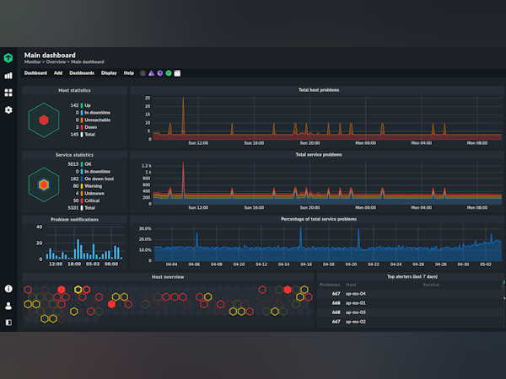Select the Unreachable hosts entry

[x=93, y=120]
